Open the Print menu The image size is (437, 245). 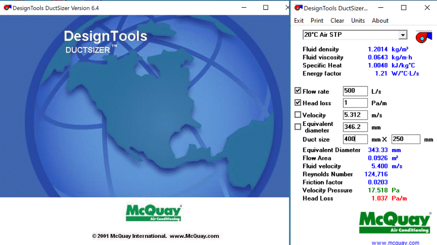coord(317,20)
